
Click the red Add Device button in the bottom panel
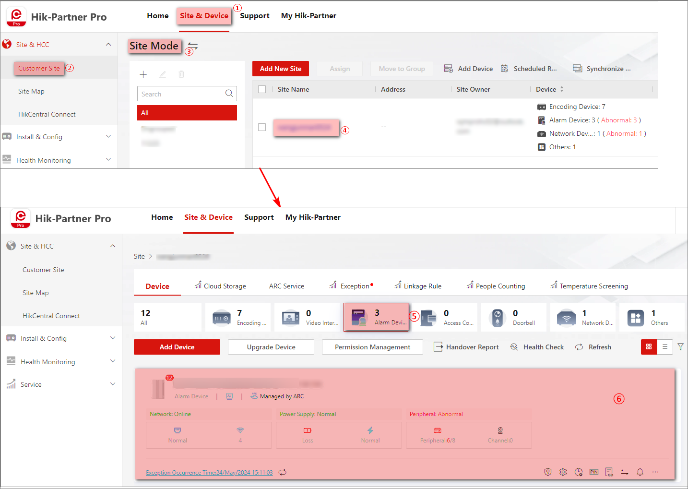pyautogui.click(x=177, y=347)
